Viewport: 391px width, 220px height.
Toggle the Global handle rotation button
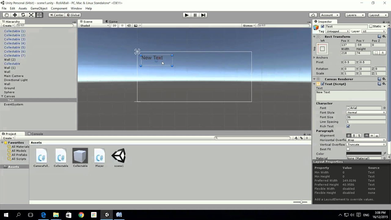pyautogui.click(x=73, y=15)
